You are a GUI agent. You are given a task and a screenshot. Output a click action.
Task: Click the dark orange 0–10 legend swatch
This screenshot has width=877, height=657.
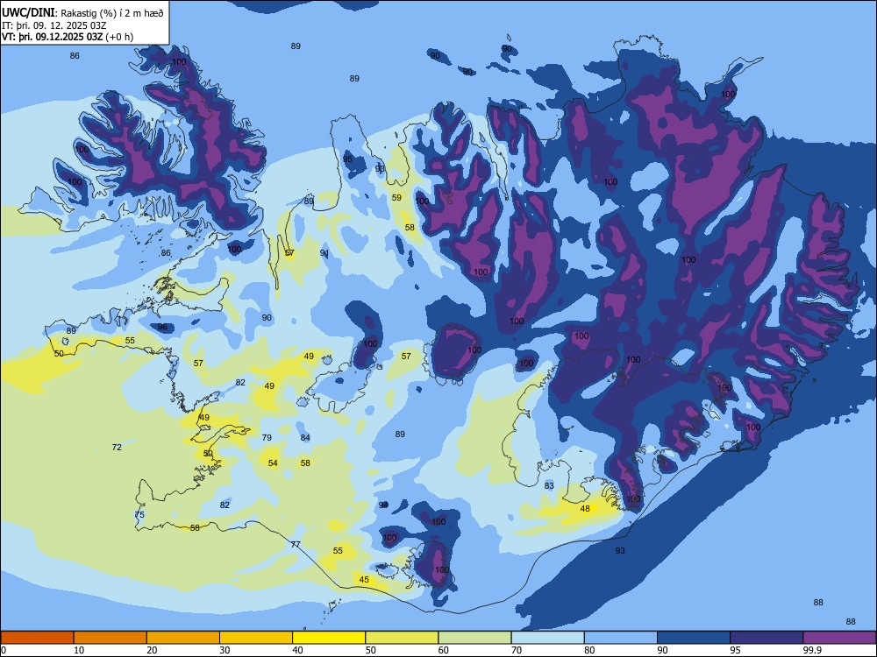(x=38, y=638)
